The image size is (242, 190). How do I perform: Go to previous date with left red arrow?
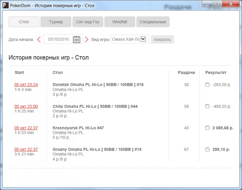(x=39, y=39)
